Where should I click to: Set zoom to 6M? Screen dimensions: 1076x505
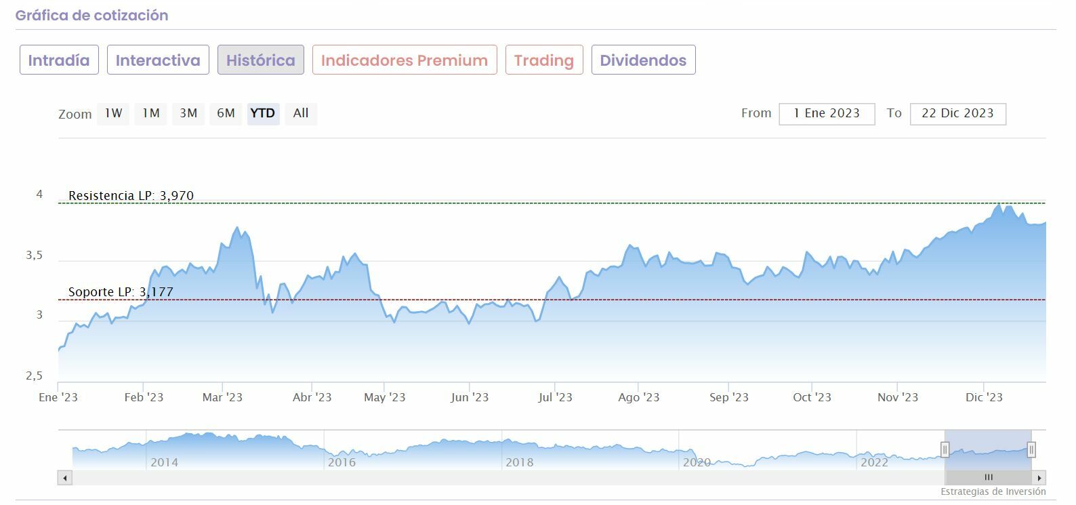coord(226,113)
